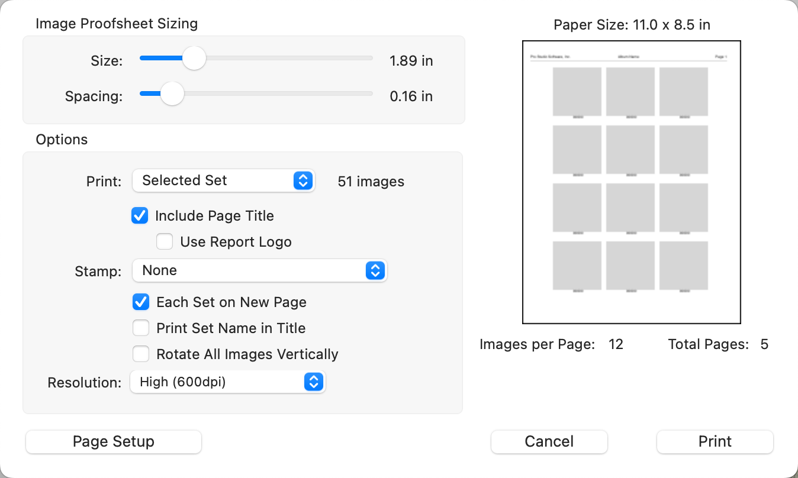This screenshot has height=478, width=798.
Task: Enable Print Set Name in Title
Action: click(141, 328)
